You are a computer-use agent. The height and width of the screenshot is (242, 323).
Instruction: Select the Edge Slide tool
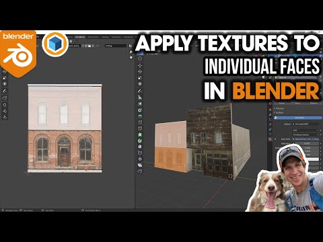(140, 153)
